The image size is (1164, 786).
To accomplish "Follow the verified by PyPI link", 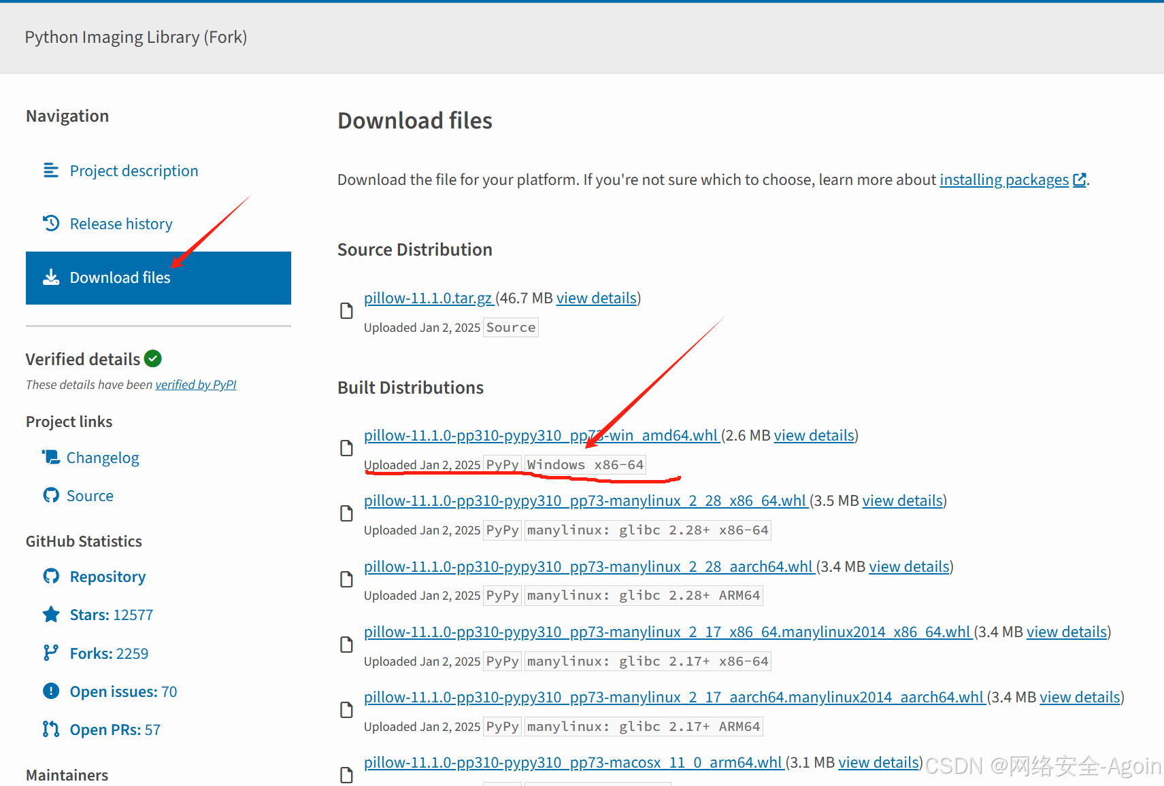I will coord(196,385).
